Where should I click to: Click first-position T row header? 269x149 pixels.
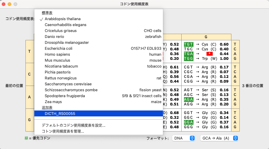coord(30,52)
